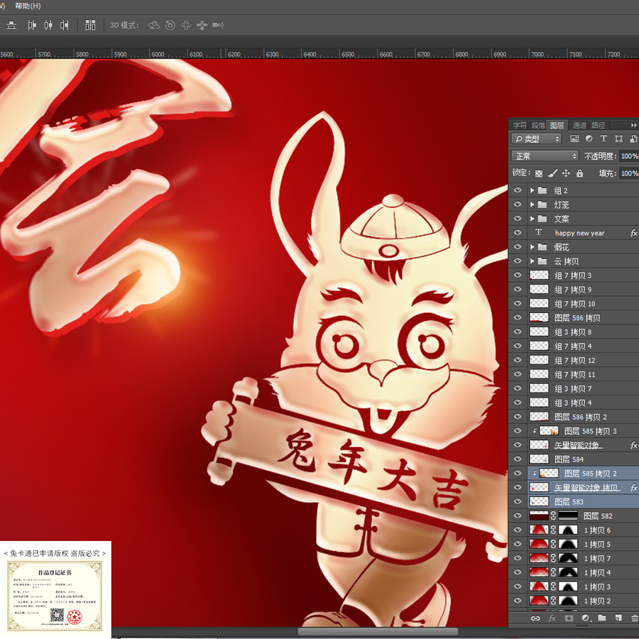Lock transparent pixels icon

click(x=539, y=174)
